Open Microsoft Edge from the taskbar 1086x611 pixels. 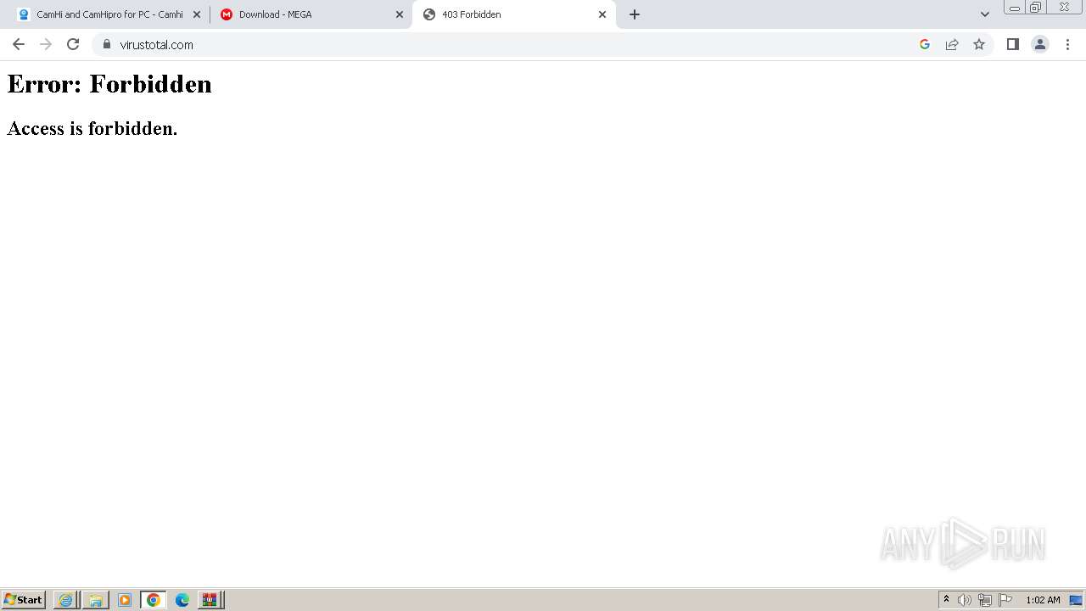coord(182,600)
